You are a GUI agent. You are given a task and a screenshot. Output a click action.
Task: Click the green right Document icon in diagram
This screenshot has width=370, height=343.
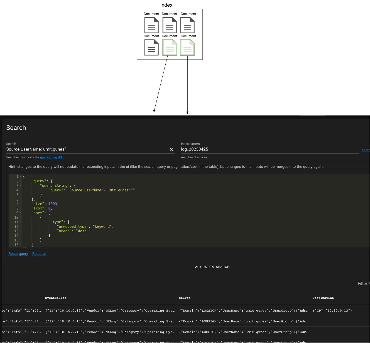tap(187, 47)
